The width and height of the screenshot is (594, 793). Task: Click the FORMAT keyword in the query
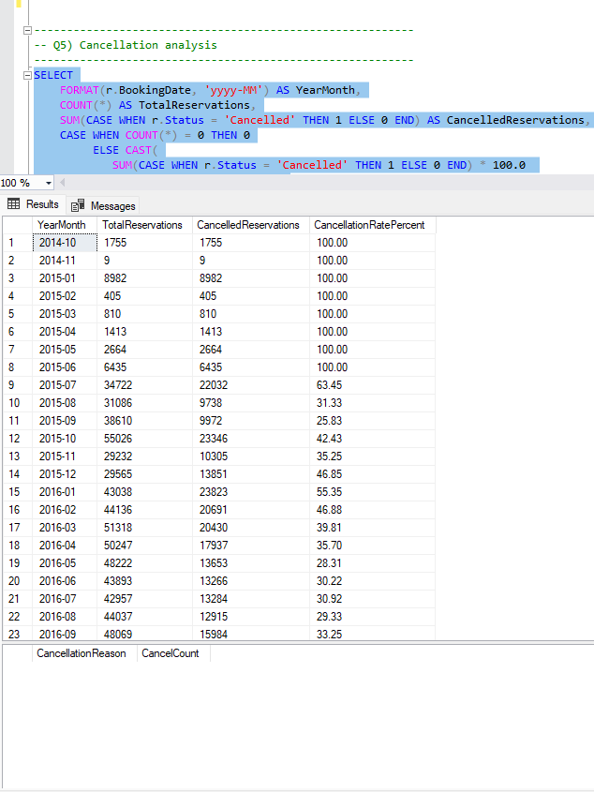(x=80, y=90)
